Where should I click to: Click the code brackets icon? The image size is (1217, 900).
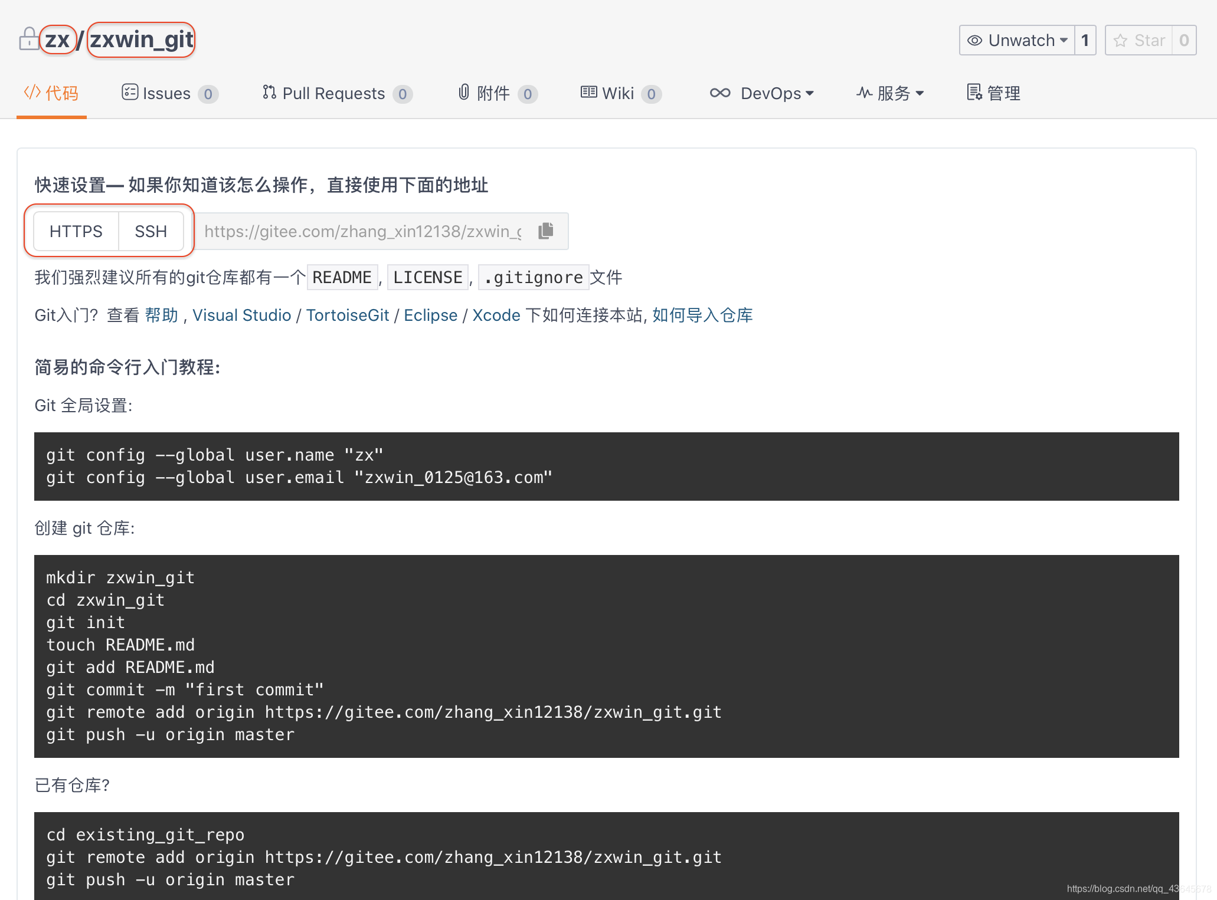click(x=32, y=93)
